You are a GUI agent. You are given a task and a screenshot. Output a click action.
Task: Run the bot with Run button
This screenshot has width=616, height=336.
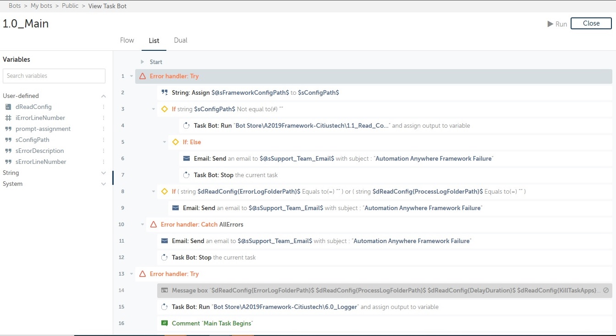557,24
